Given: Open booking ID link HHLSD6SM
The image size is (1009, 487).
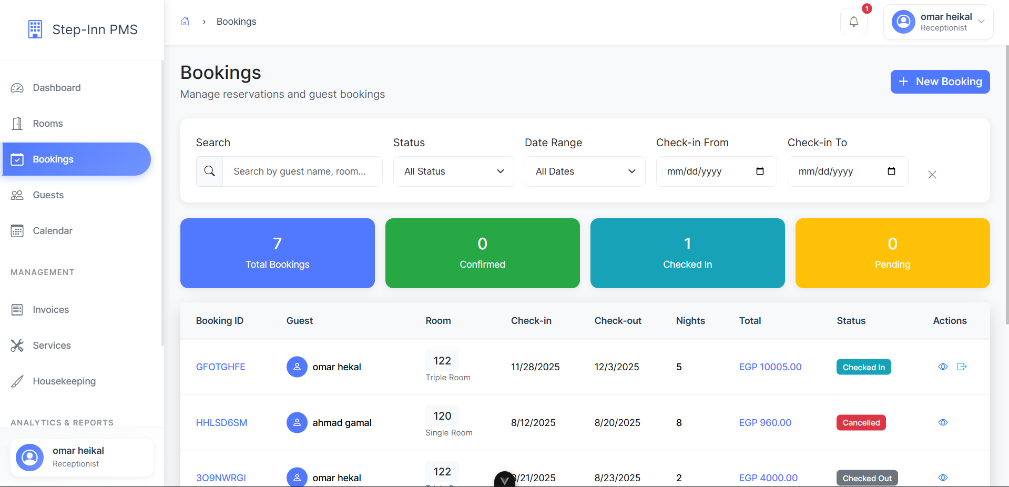Looking at the screenshot, I should point(221,423).
